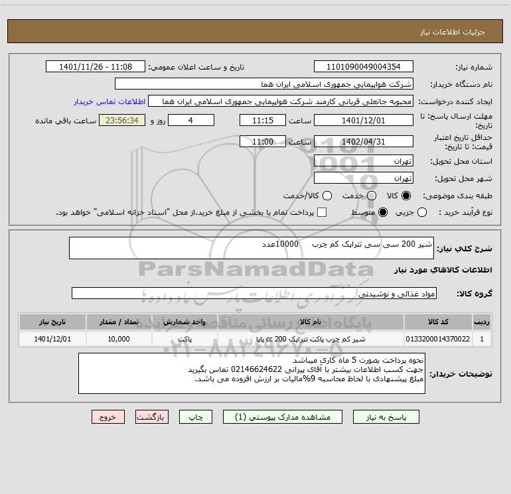Go back with the بازگشت button
511x494 pixels.
pos(152,417)
